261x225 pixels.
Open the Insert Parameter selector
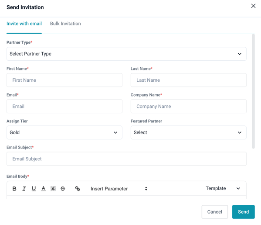(119, 189)
